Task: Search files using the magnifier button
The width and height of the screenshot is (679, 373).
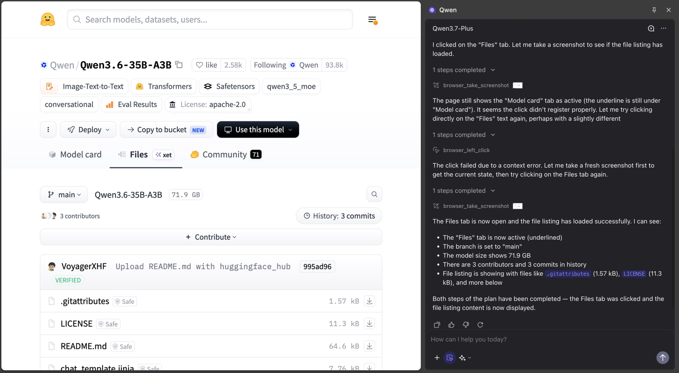Action: 374,194
